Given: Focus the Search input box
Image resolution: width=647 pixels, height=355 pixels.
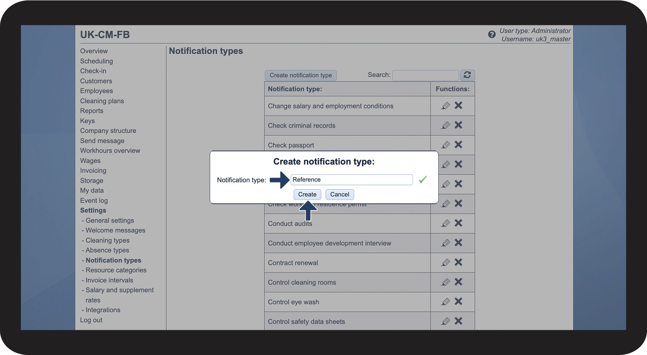Looking at the screenshot, I should point(425,75).
